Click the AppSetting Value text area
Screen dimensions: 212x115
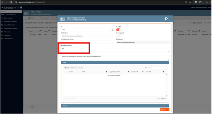pos(115,49)
